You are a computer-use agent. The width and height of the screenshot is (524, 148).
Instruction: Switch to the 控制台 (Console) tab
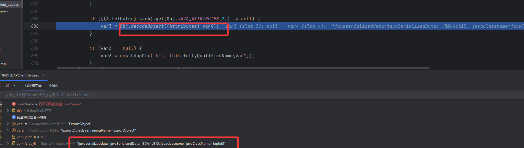(x=53, y=86)
